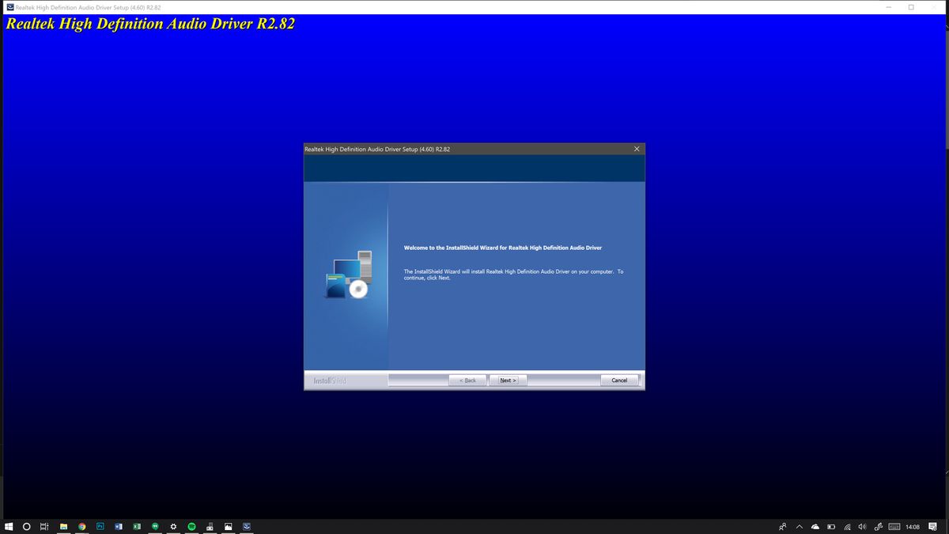Launch Photoshop from the taskbar
This screenshot has height=534, width=949.
pos(100,526)
